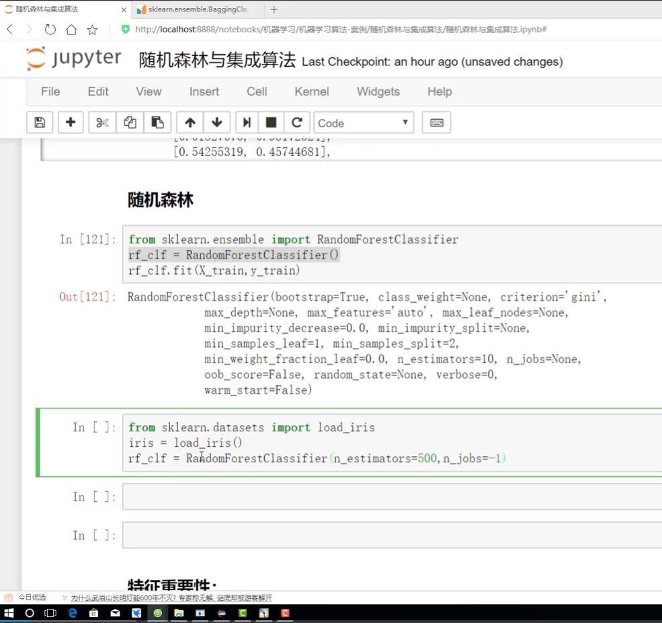Click the localhost URL address bar

[x=341, y=29]
